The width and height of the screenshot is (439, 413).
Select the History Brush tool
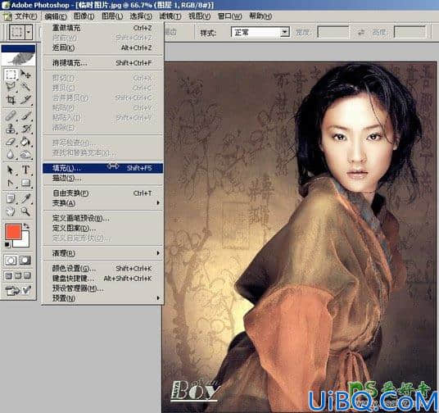(25, 129)
